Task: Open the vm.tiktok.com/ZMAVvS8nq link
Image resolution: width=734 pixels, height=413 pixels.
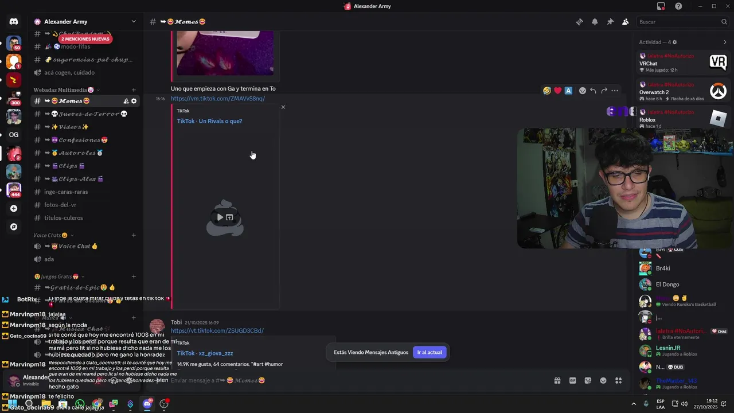Action: point(218,99)
